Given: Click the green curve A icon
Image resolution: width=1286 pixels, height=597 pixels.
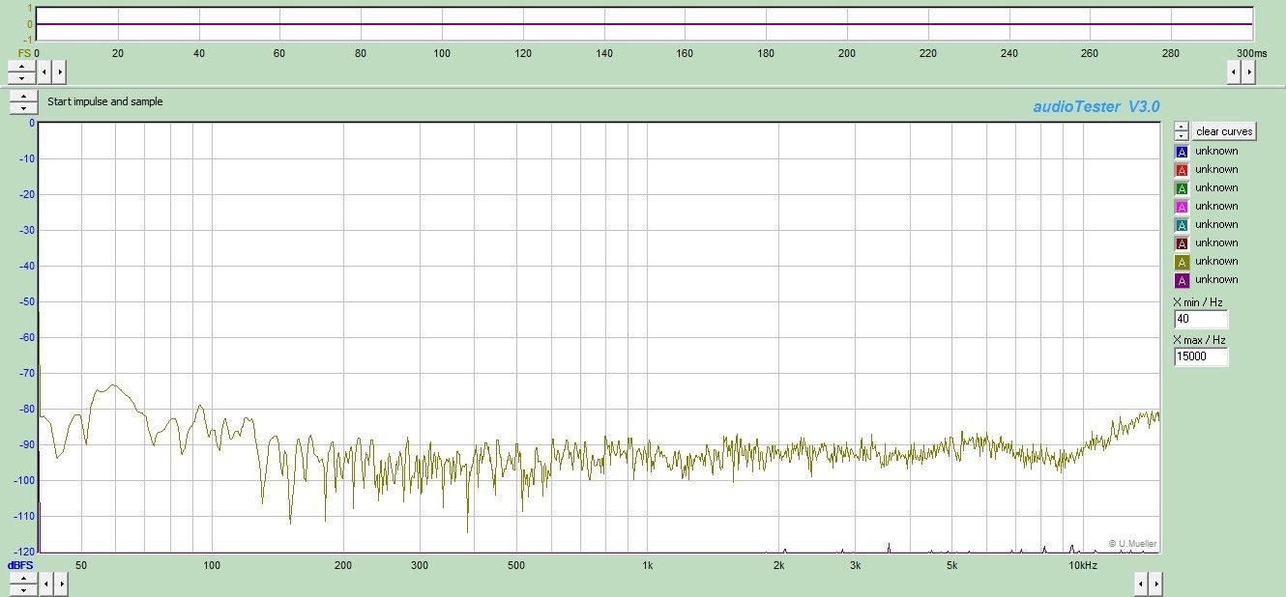Looking at the screenshot, I should pyautogui.click(x=1182, y=188).
